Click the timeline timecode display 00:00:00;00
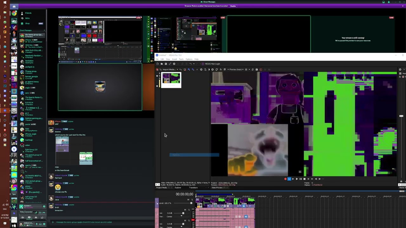This screenshot has width=406, height=228. click(184, 194)
